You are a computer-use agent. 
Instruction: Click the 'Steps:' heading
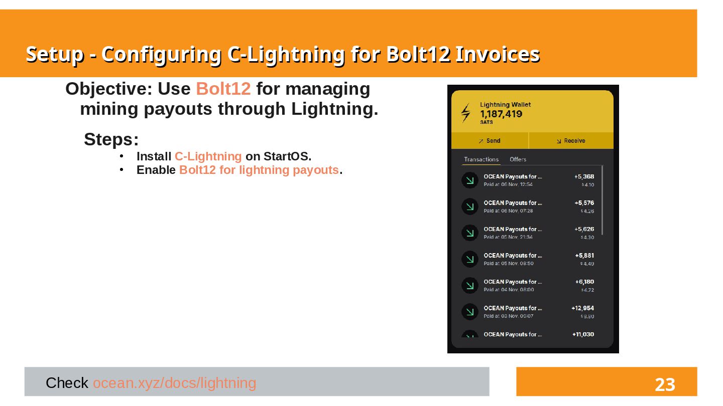[x=111, y=139]
